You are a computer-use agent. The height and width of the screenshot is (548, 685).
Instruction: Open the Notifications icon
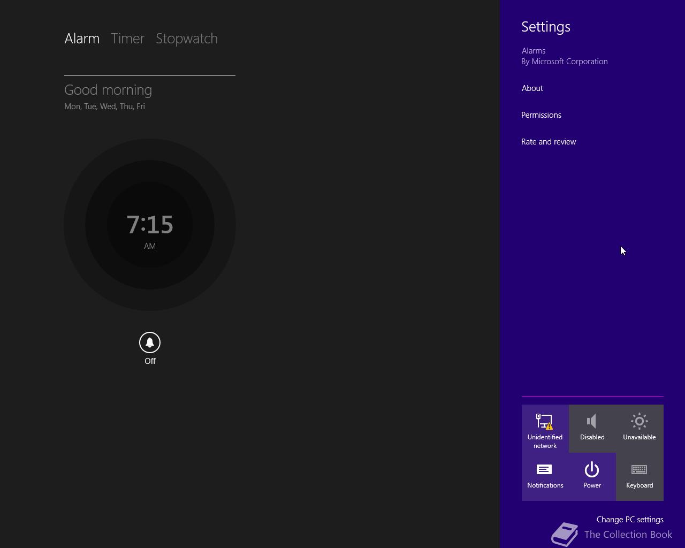tap(545, 469)
